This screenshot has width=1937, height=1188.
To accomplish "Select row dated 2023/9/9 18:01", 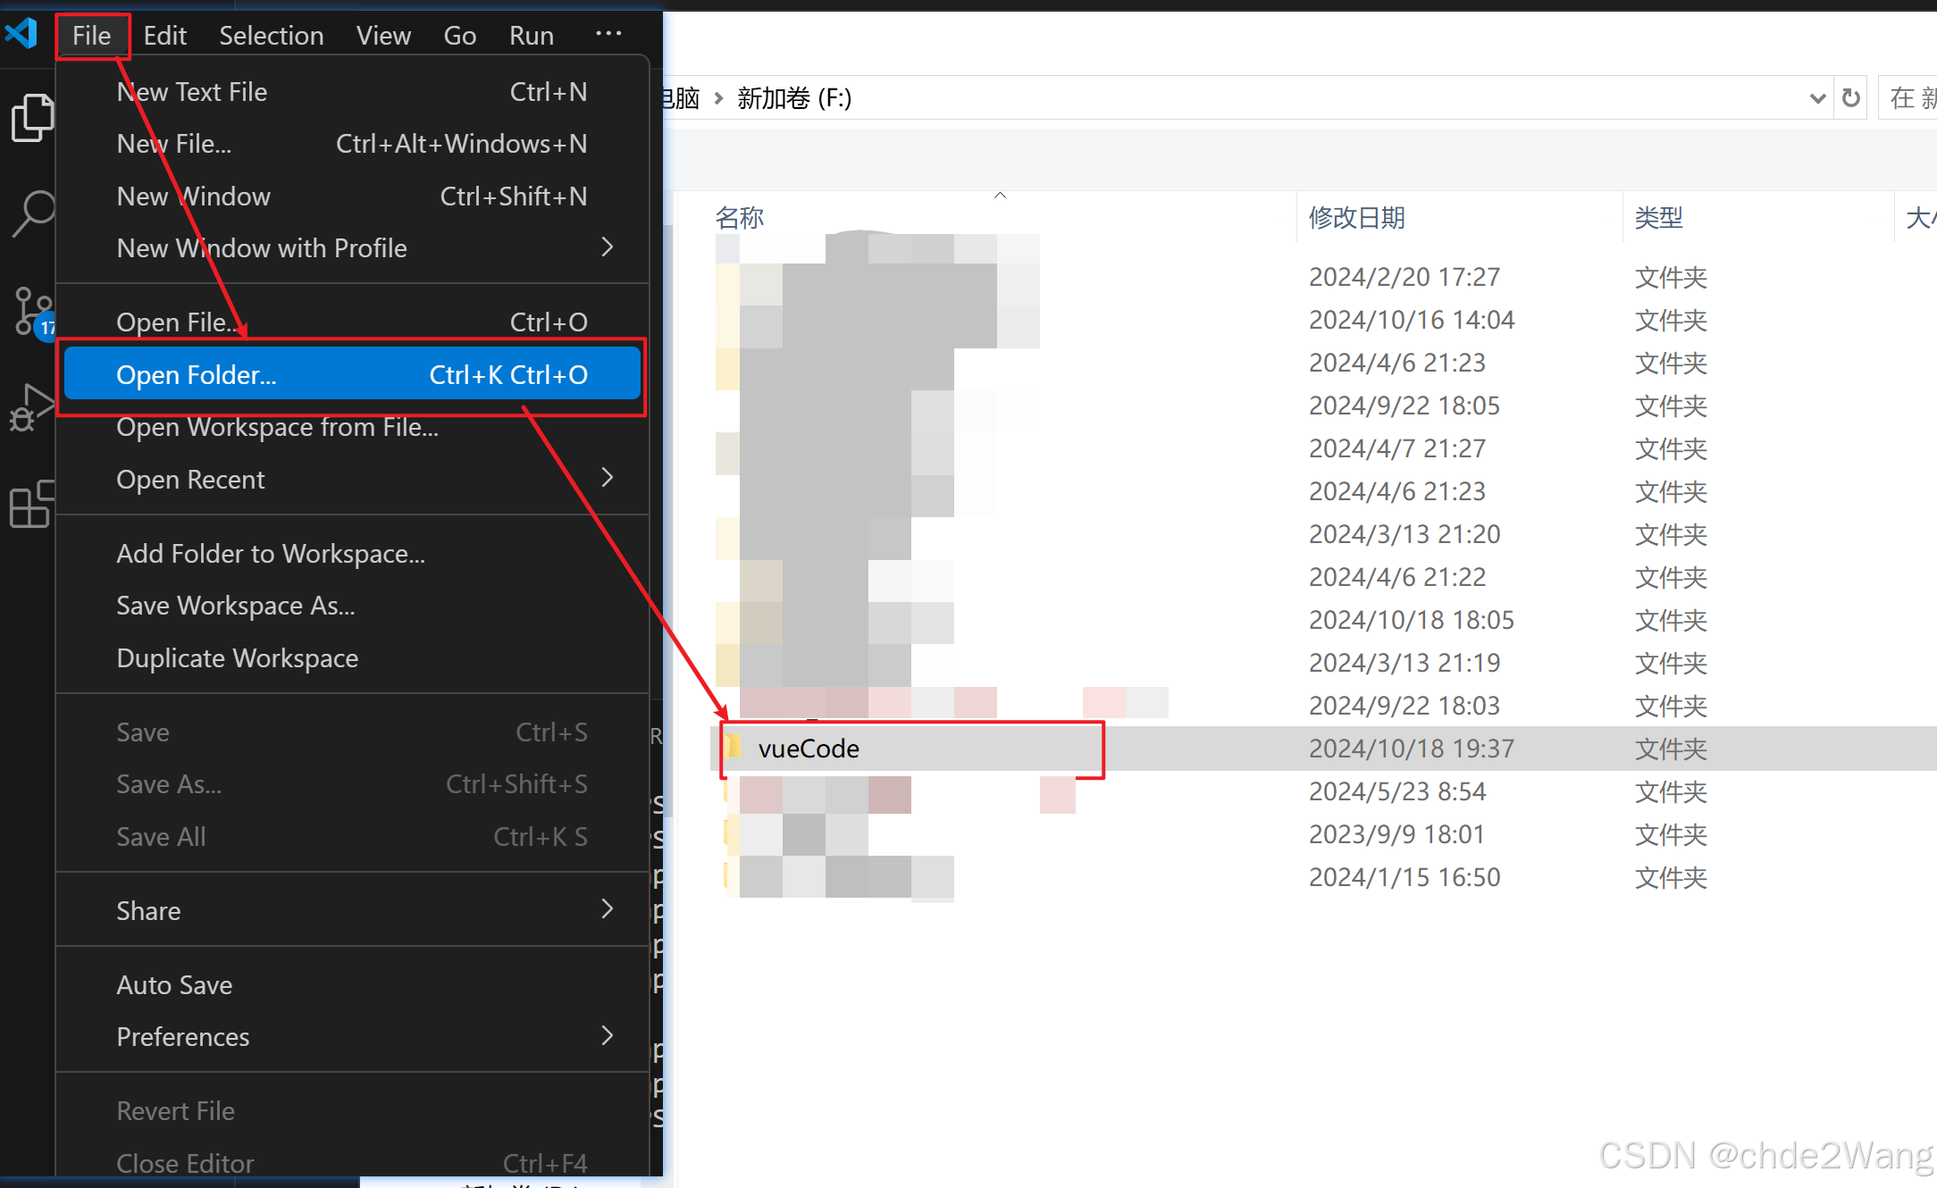I will coord(1322,834).
